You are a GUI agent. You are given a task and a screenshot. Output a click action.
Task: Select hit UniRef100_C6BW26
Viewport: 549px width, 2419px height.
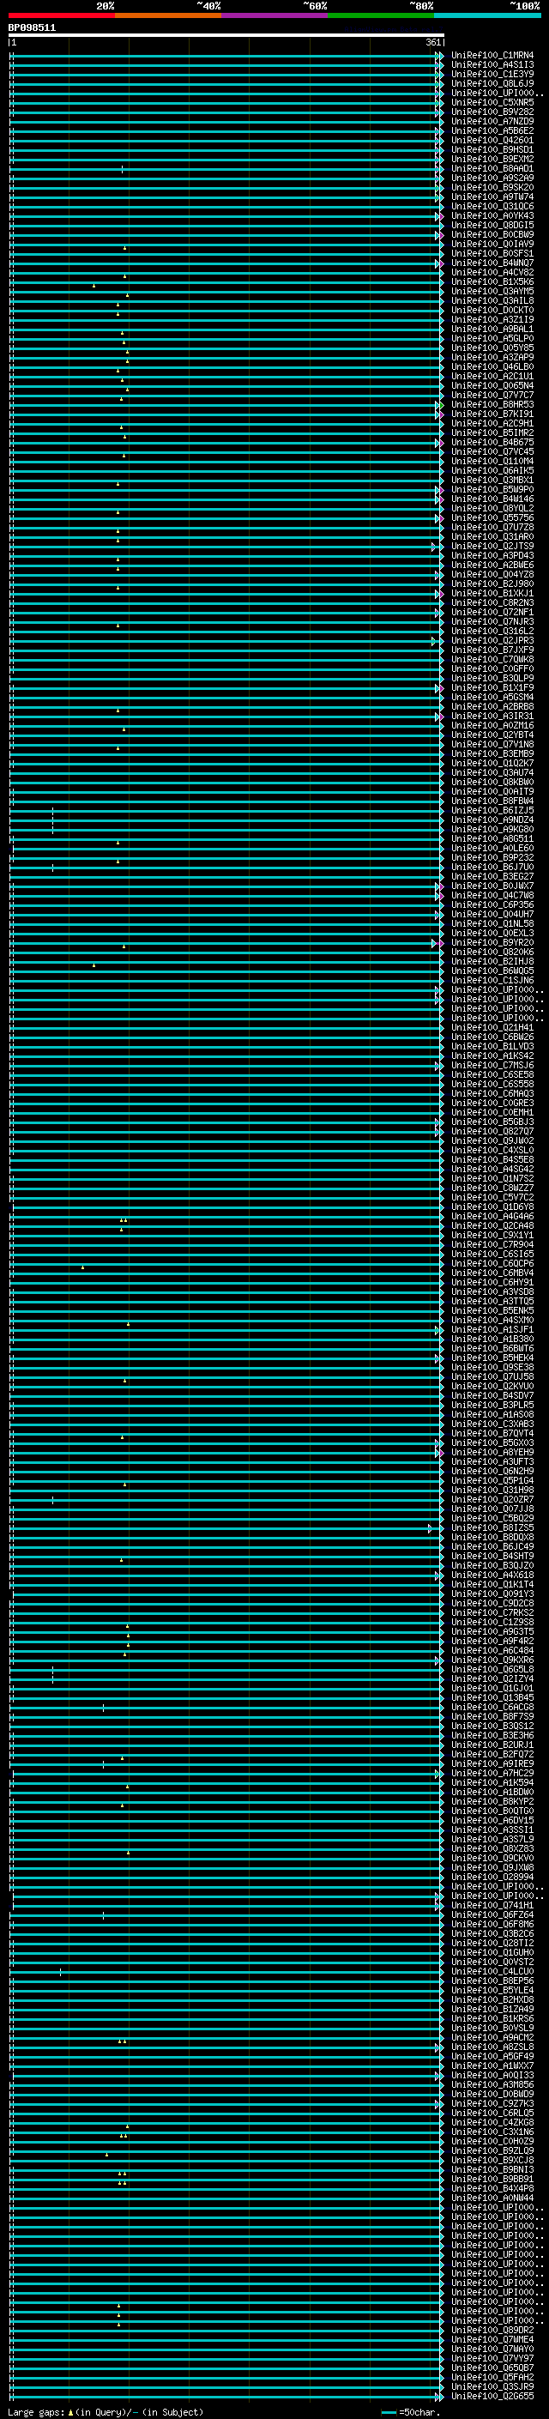click(x=492, y=1037)
